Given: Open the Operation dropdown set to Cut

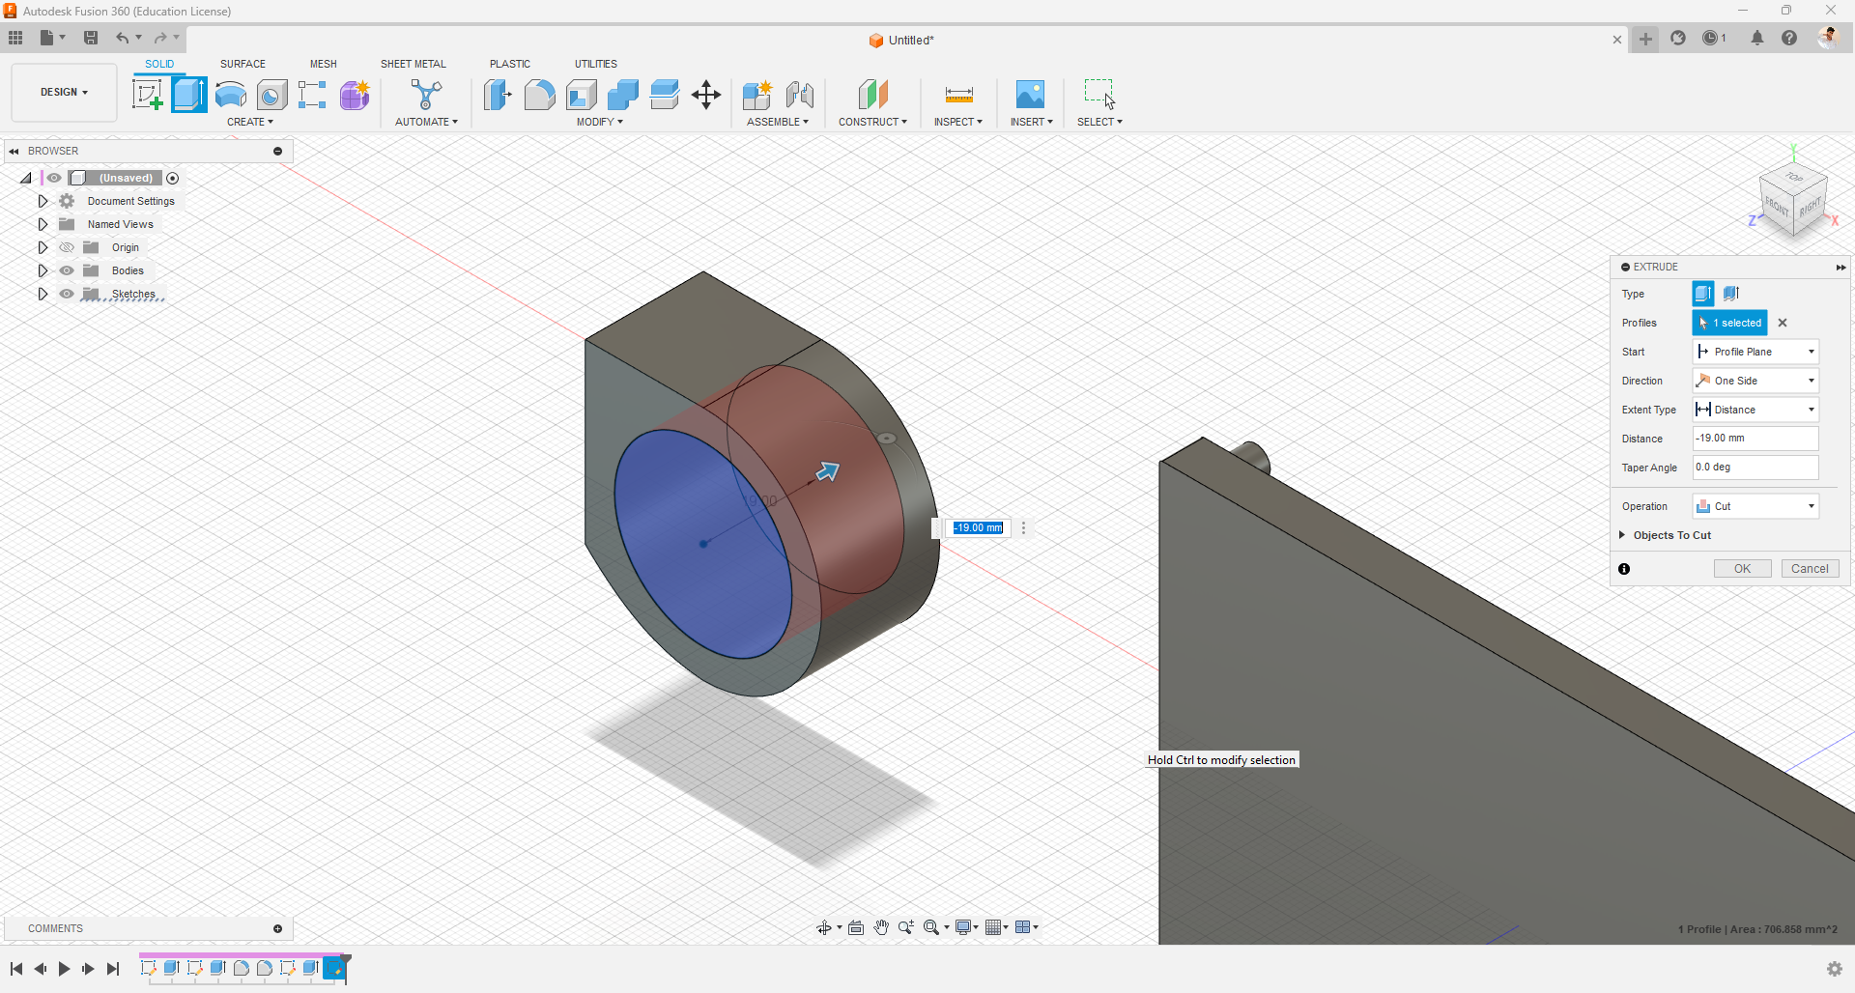Looking at the screenshot, I should coord(1755,506).
